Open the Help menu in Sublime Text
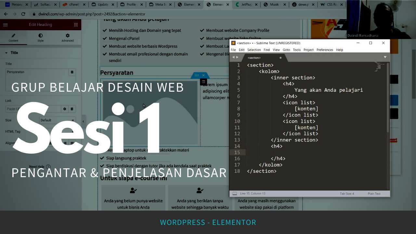The width and height of the screenshot is (416, 234). point(340,50)
